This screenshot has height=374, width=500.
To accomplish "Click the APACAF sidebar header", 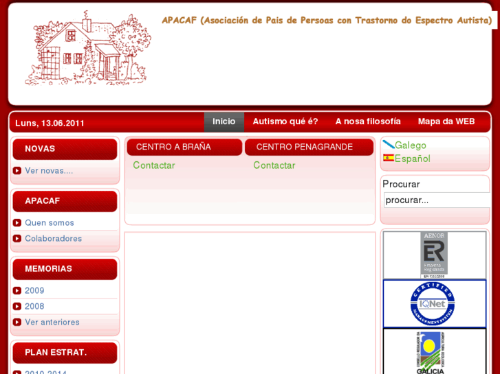I will (x=65, y=201).
